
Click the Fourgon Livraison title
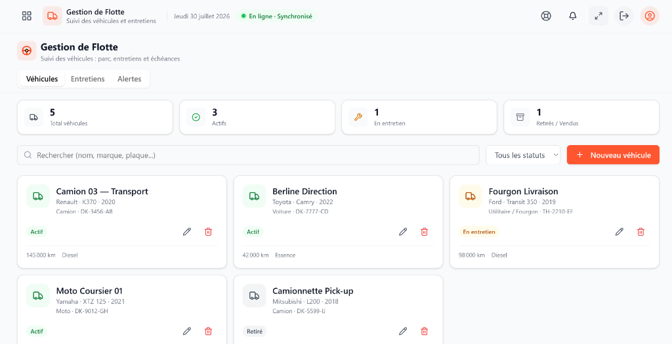tap(523, 191)
